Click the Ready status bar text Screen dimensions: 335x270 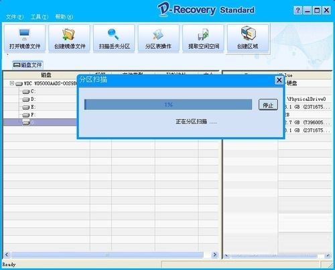(x=9, y=265)
